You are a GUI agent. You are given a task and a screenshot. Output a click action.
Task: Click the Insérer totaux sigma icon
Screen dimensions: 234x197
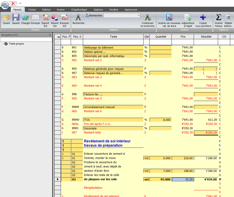point(219,17)
